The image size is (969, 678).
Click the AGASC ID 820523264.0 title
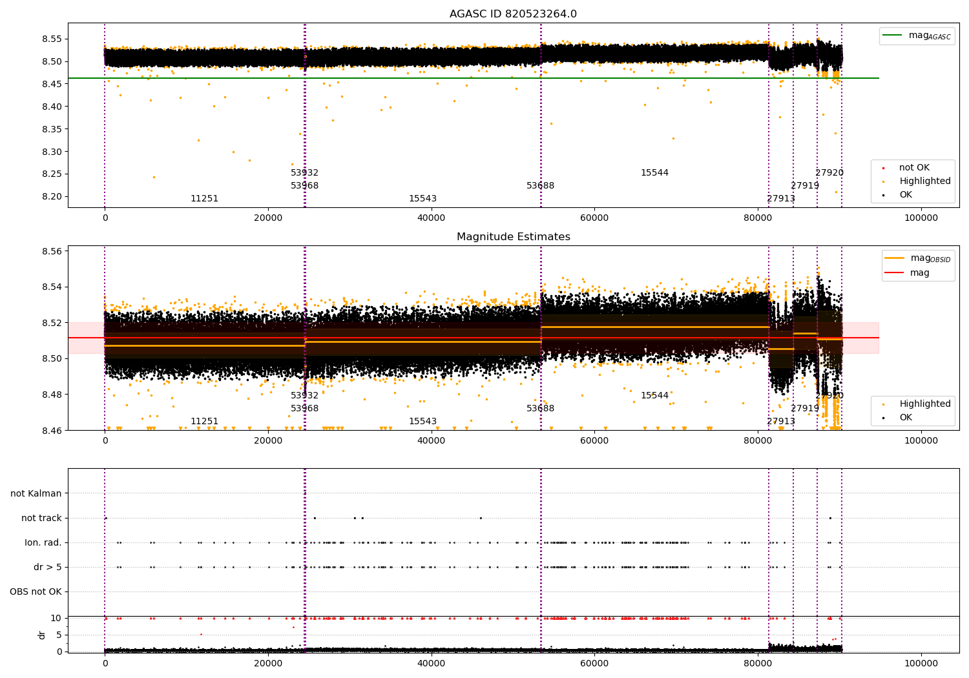[x=513, y=14]
